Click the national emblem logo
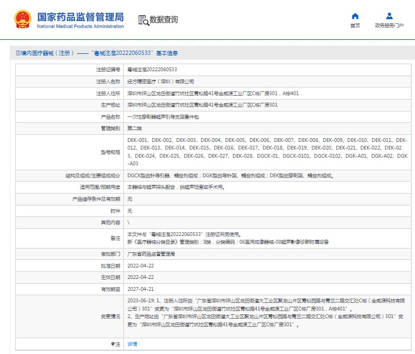415x354 pixels. [23, 19]
